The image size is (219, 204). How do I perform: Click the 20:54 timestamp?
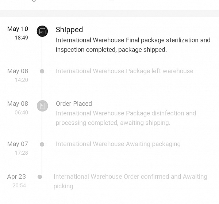pyautogui.click(x=19, y=185)
